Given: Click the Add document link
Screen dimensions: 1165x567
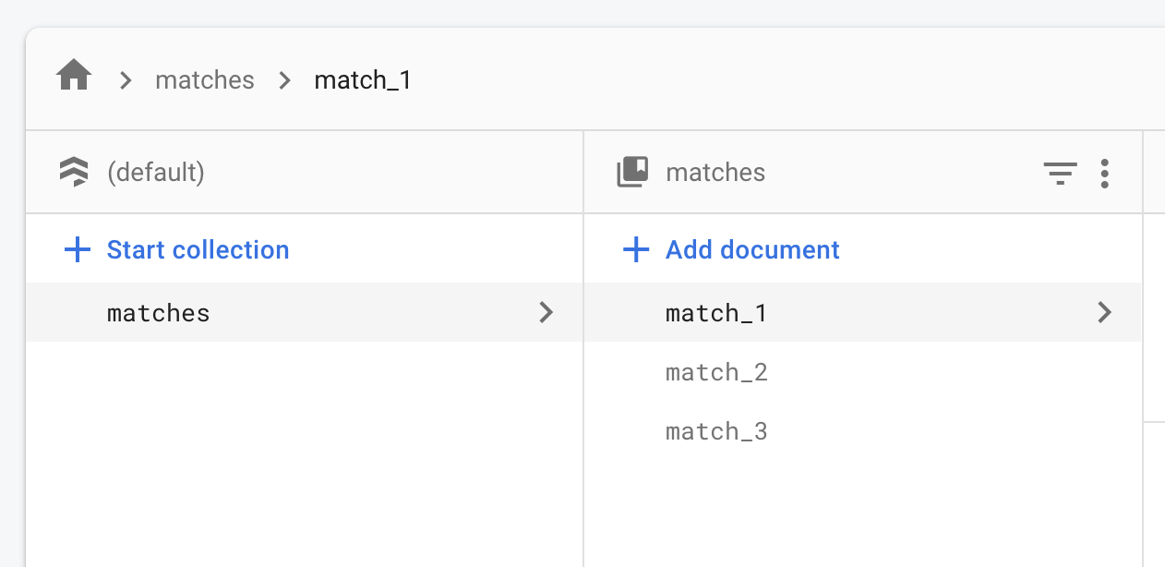Looking at the screenshot, I should click(x=752, y=249).
